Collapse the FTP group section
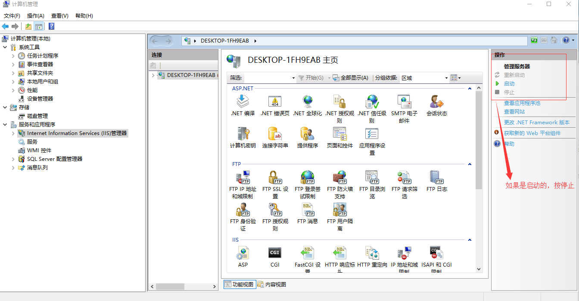This screenshot has width=579, height=301. point(470,164)
